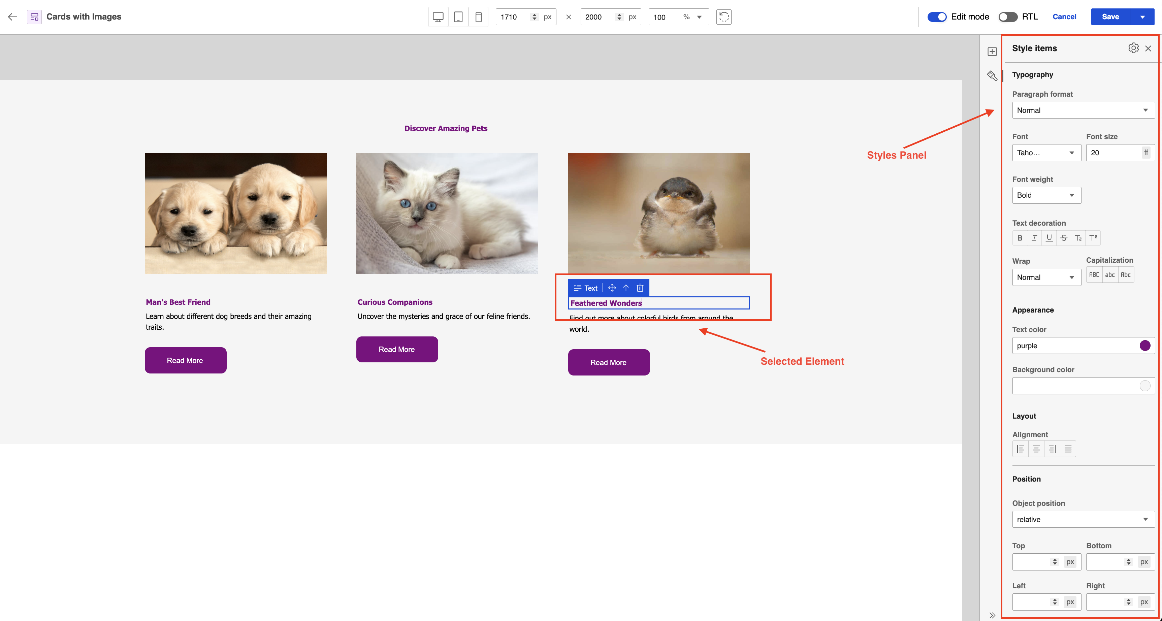Select parent of the Text element
1162x621 pixels.
coord(626,288)
